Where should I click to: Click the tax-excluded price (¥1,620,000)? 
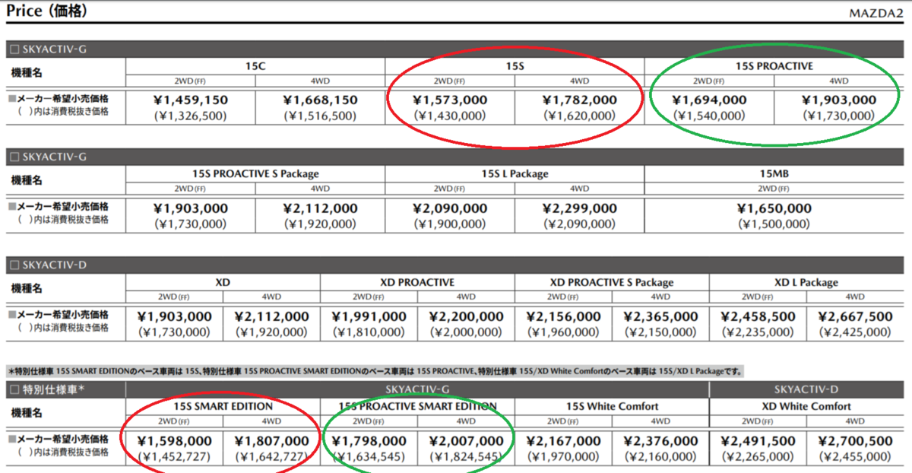[579, 116]
